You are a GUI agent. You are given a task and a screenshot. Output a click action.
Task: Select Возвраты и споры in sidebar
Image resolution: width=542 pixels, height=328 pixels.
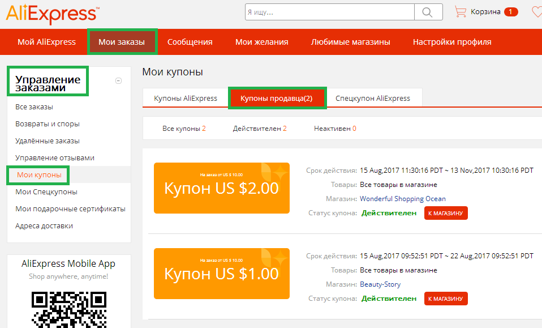tap(48, 124)
